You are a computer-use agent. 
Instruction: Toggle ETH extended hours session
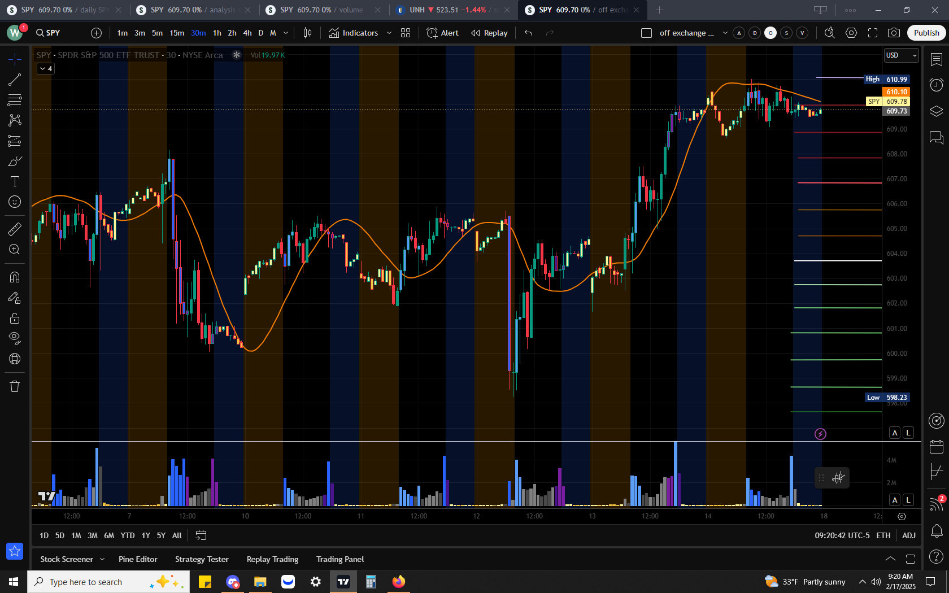[883, 535]
